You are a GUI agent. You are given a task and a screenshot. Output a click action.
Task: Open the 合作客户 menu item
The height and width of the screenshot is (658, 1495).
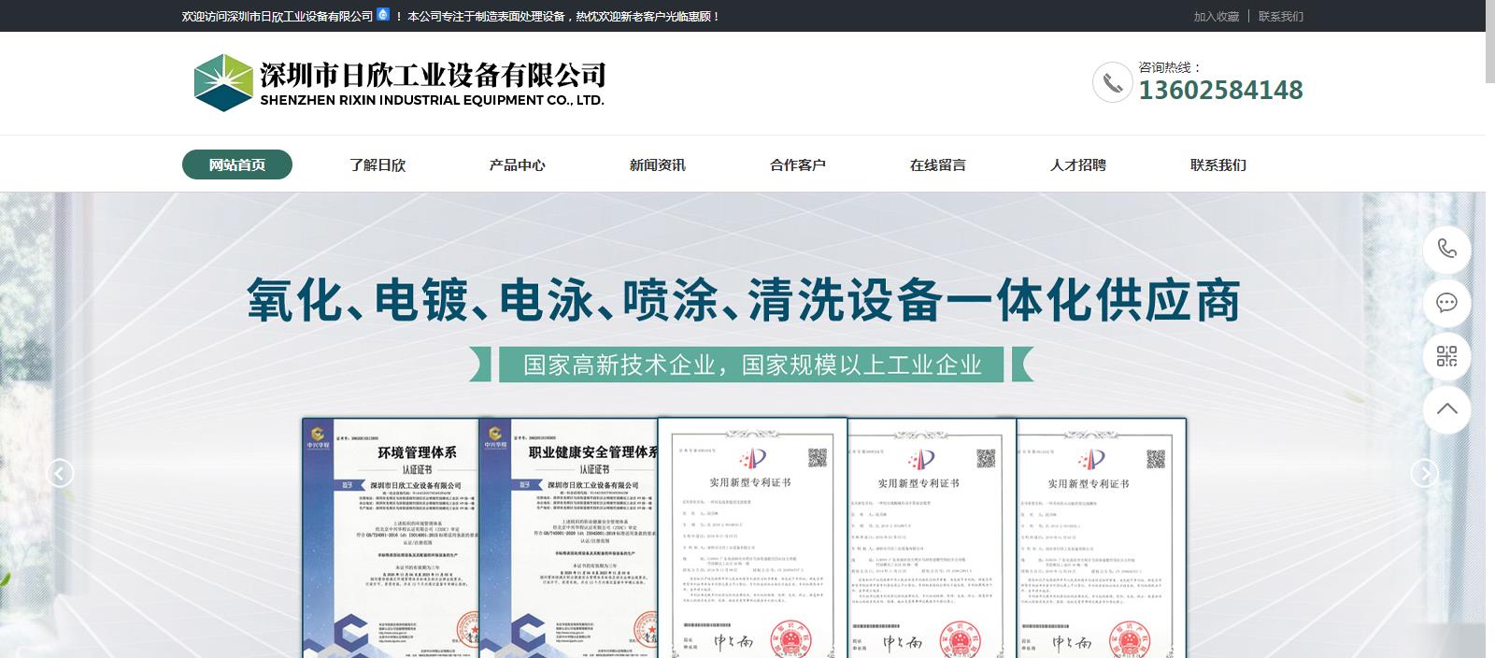tap(798, 164)
